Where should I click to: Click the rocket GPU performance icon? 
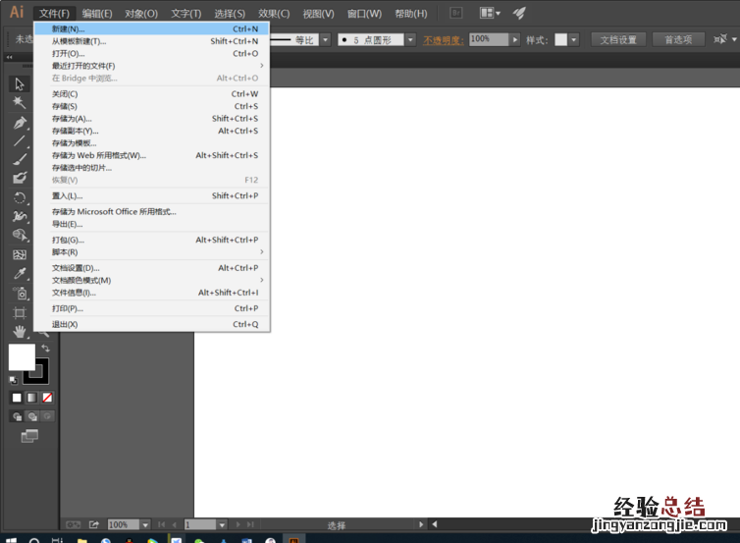pos(519,13)
